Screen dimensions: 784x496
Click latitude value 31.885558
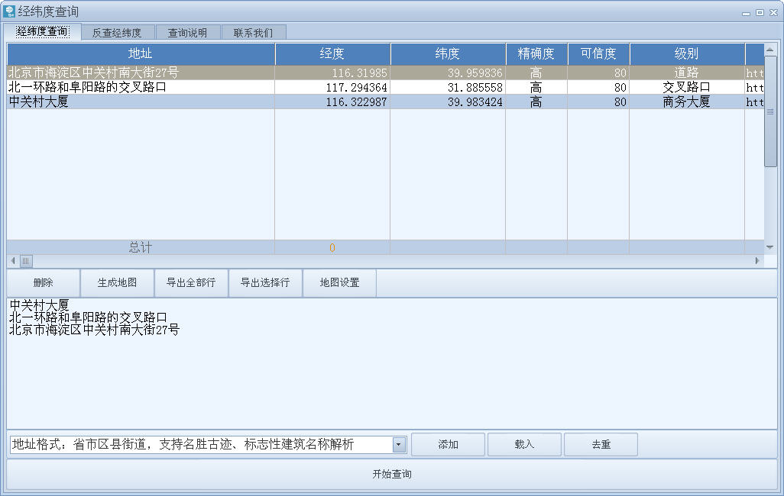[475, 88]
